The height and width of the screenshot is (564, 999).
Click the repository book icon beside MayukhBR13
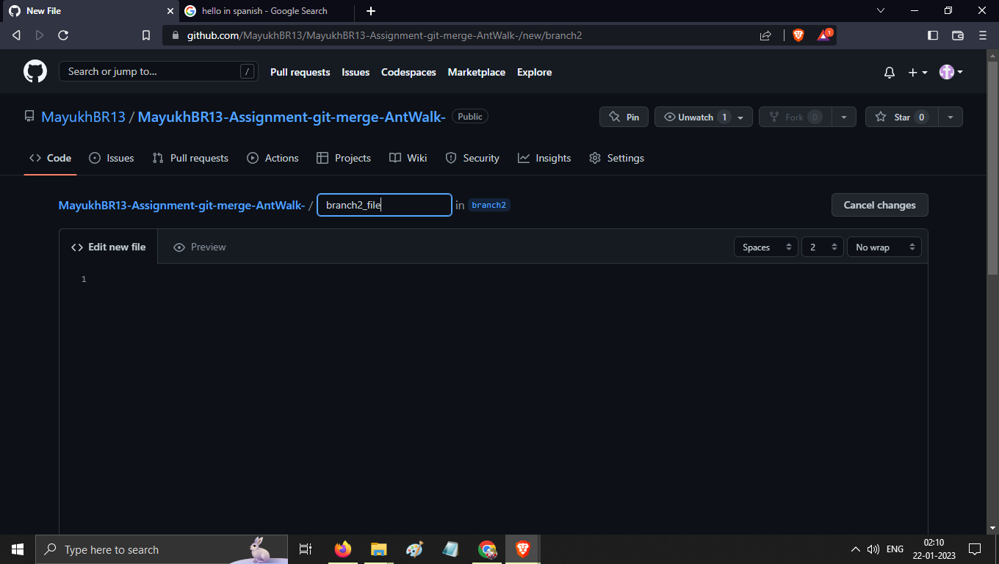click(29, 115)
